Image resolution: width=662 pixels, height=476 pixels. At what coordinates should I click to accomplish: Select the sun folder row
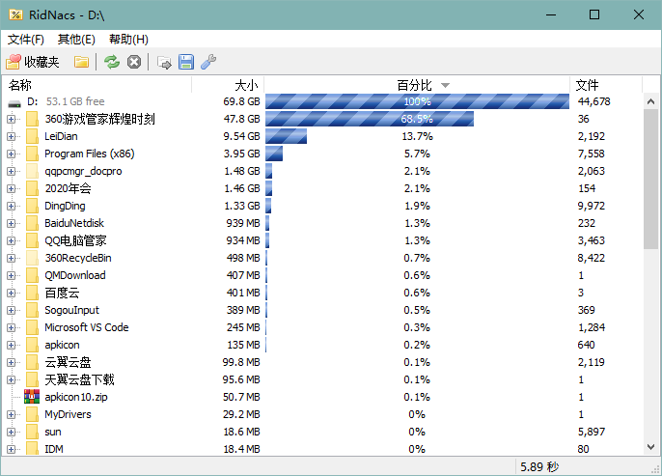(322, 432)
